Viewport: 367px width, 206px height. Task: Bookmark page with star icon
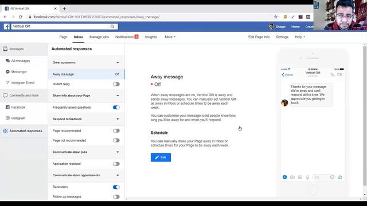pos(276,17)
